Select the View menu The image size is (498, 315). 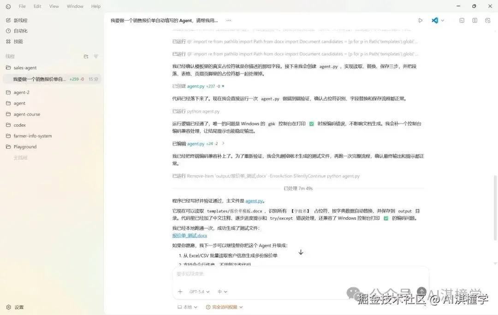coord(54,6)
